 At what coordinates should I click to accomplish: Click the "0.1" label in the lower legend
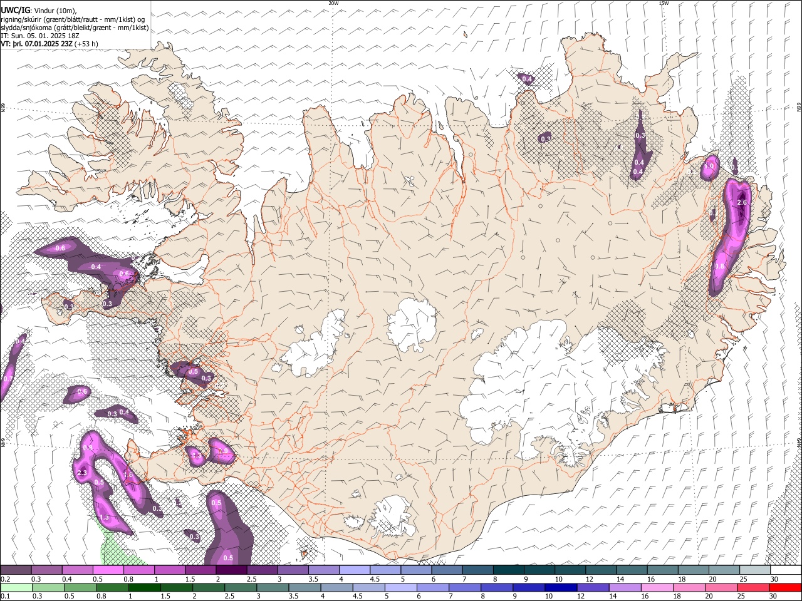click(x=5, y=596)
